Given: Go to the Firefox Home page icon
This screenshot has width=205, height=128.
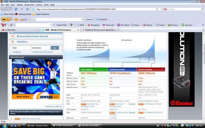Looking at the screenshot, I should [27, 9].
